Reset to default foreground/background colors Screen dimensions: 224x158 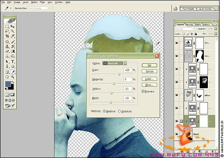[x=6, y=89]
